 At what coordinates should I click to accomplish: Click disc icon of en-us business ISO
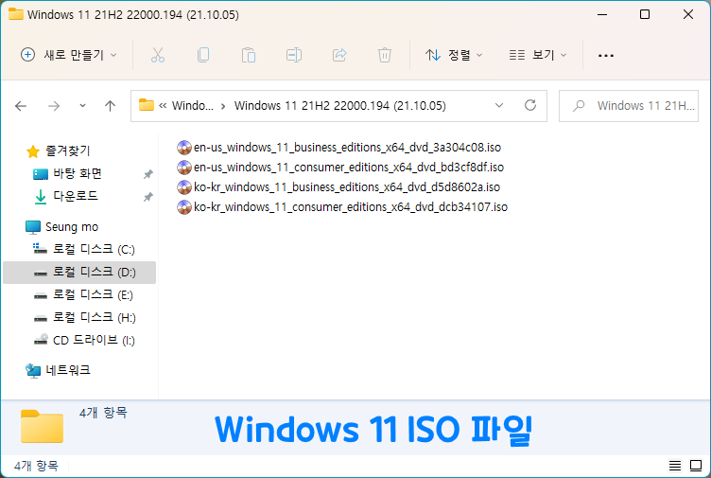coord(184,148)
